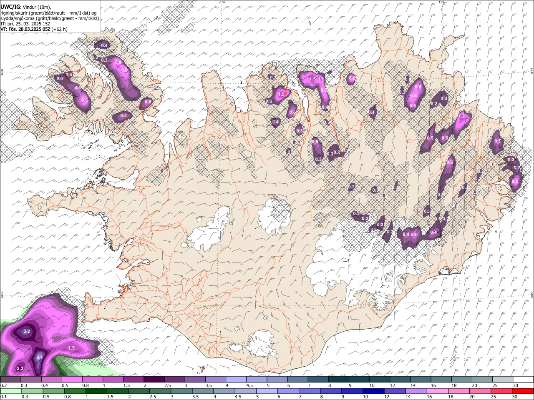The width and height of the screenshot is (534, 400).
Task: Click the dark teal swatch between 8 and 9 on snow scale
Action: tap(338, 379)
